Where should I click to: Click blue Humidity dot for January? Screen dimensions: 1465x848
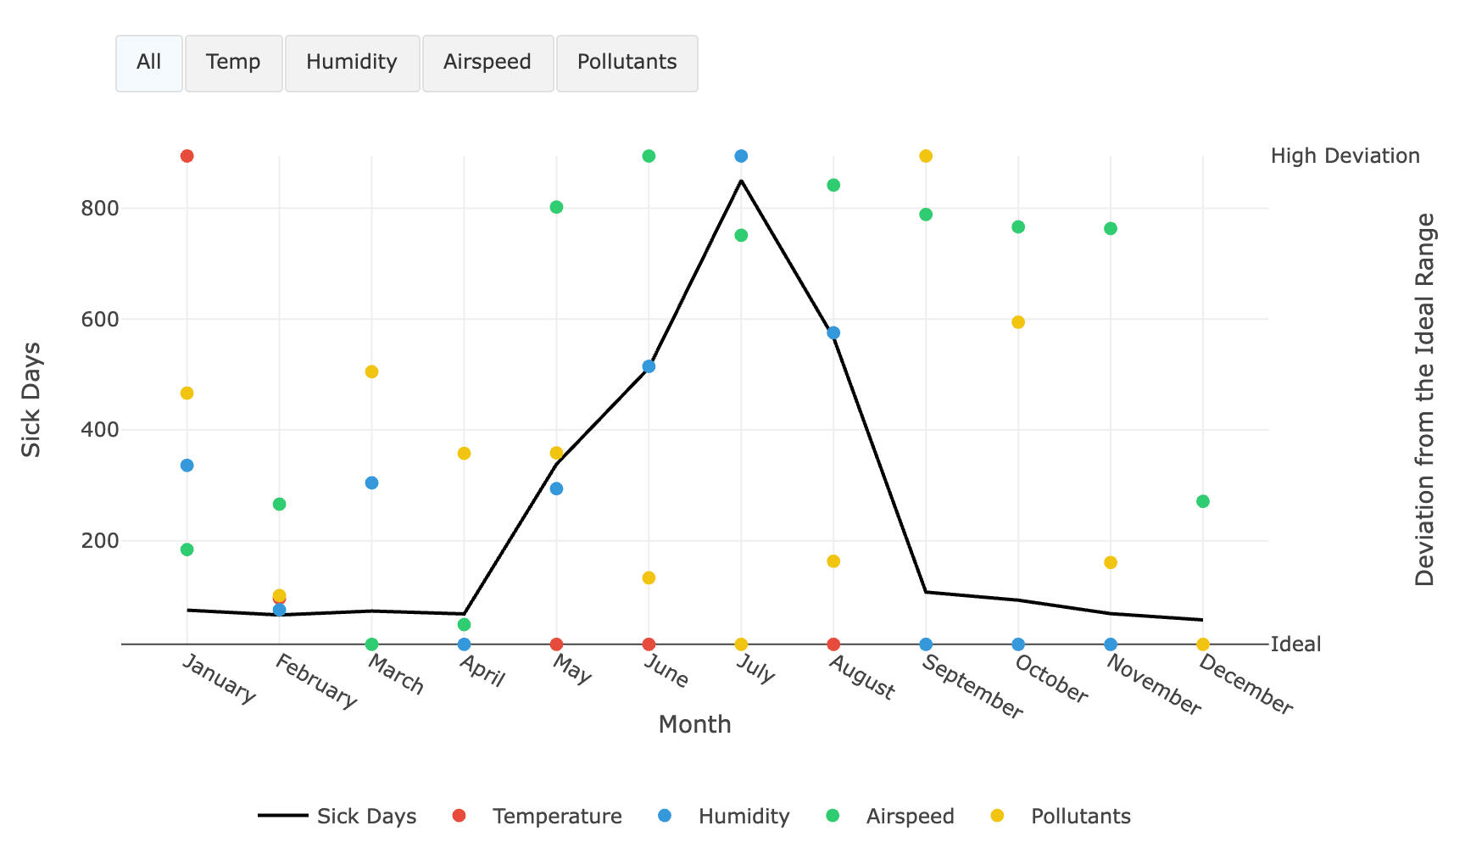(187, 466)
